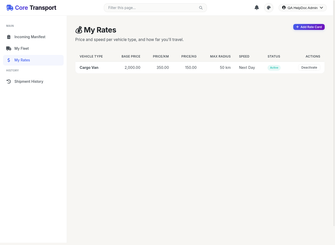Viewport: 335px width, 245px height.
Task: Click the search magnifier icon
Action: (x=201, y=8)
